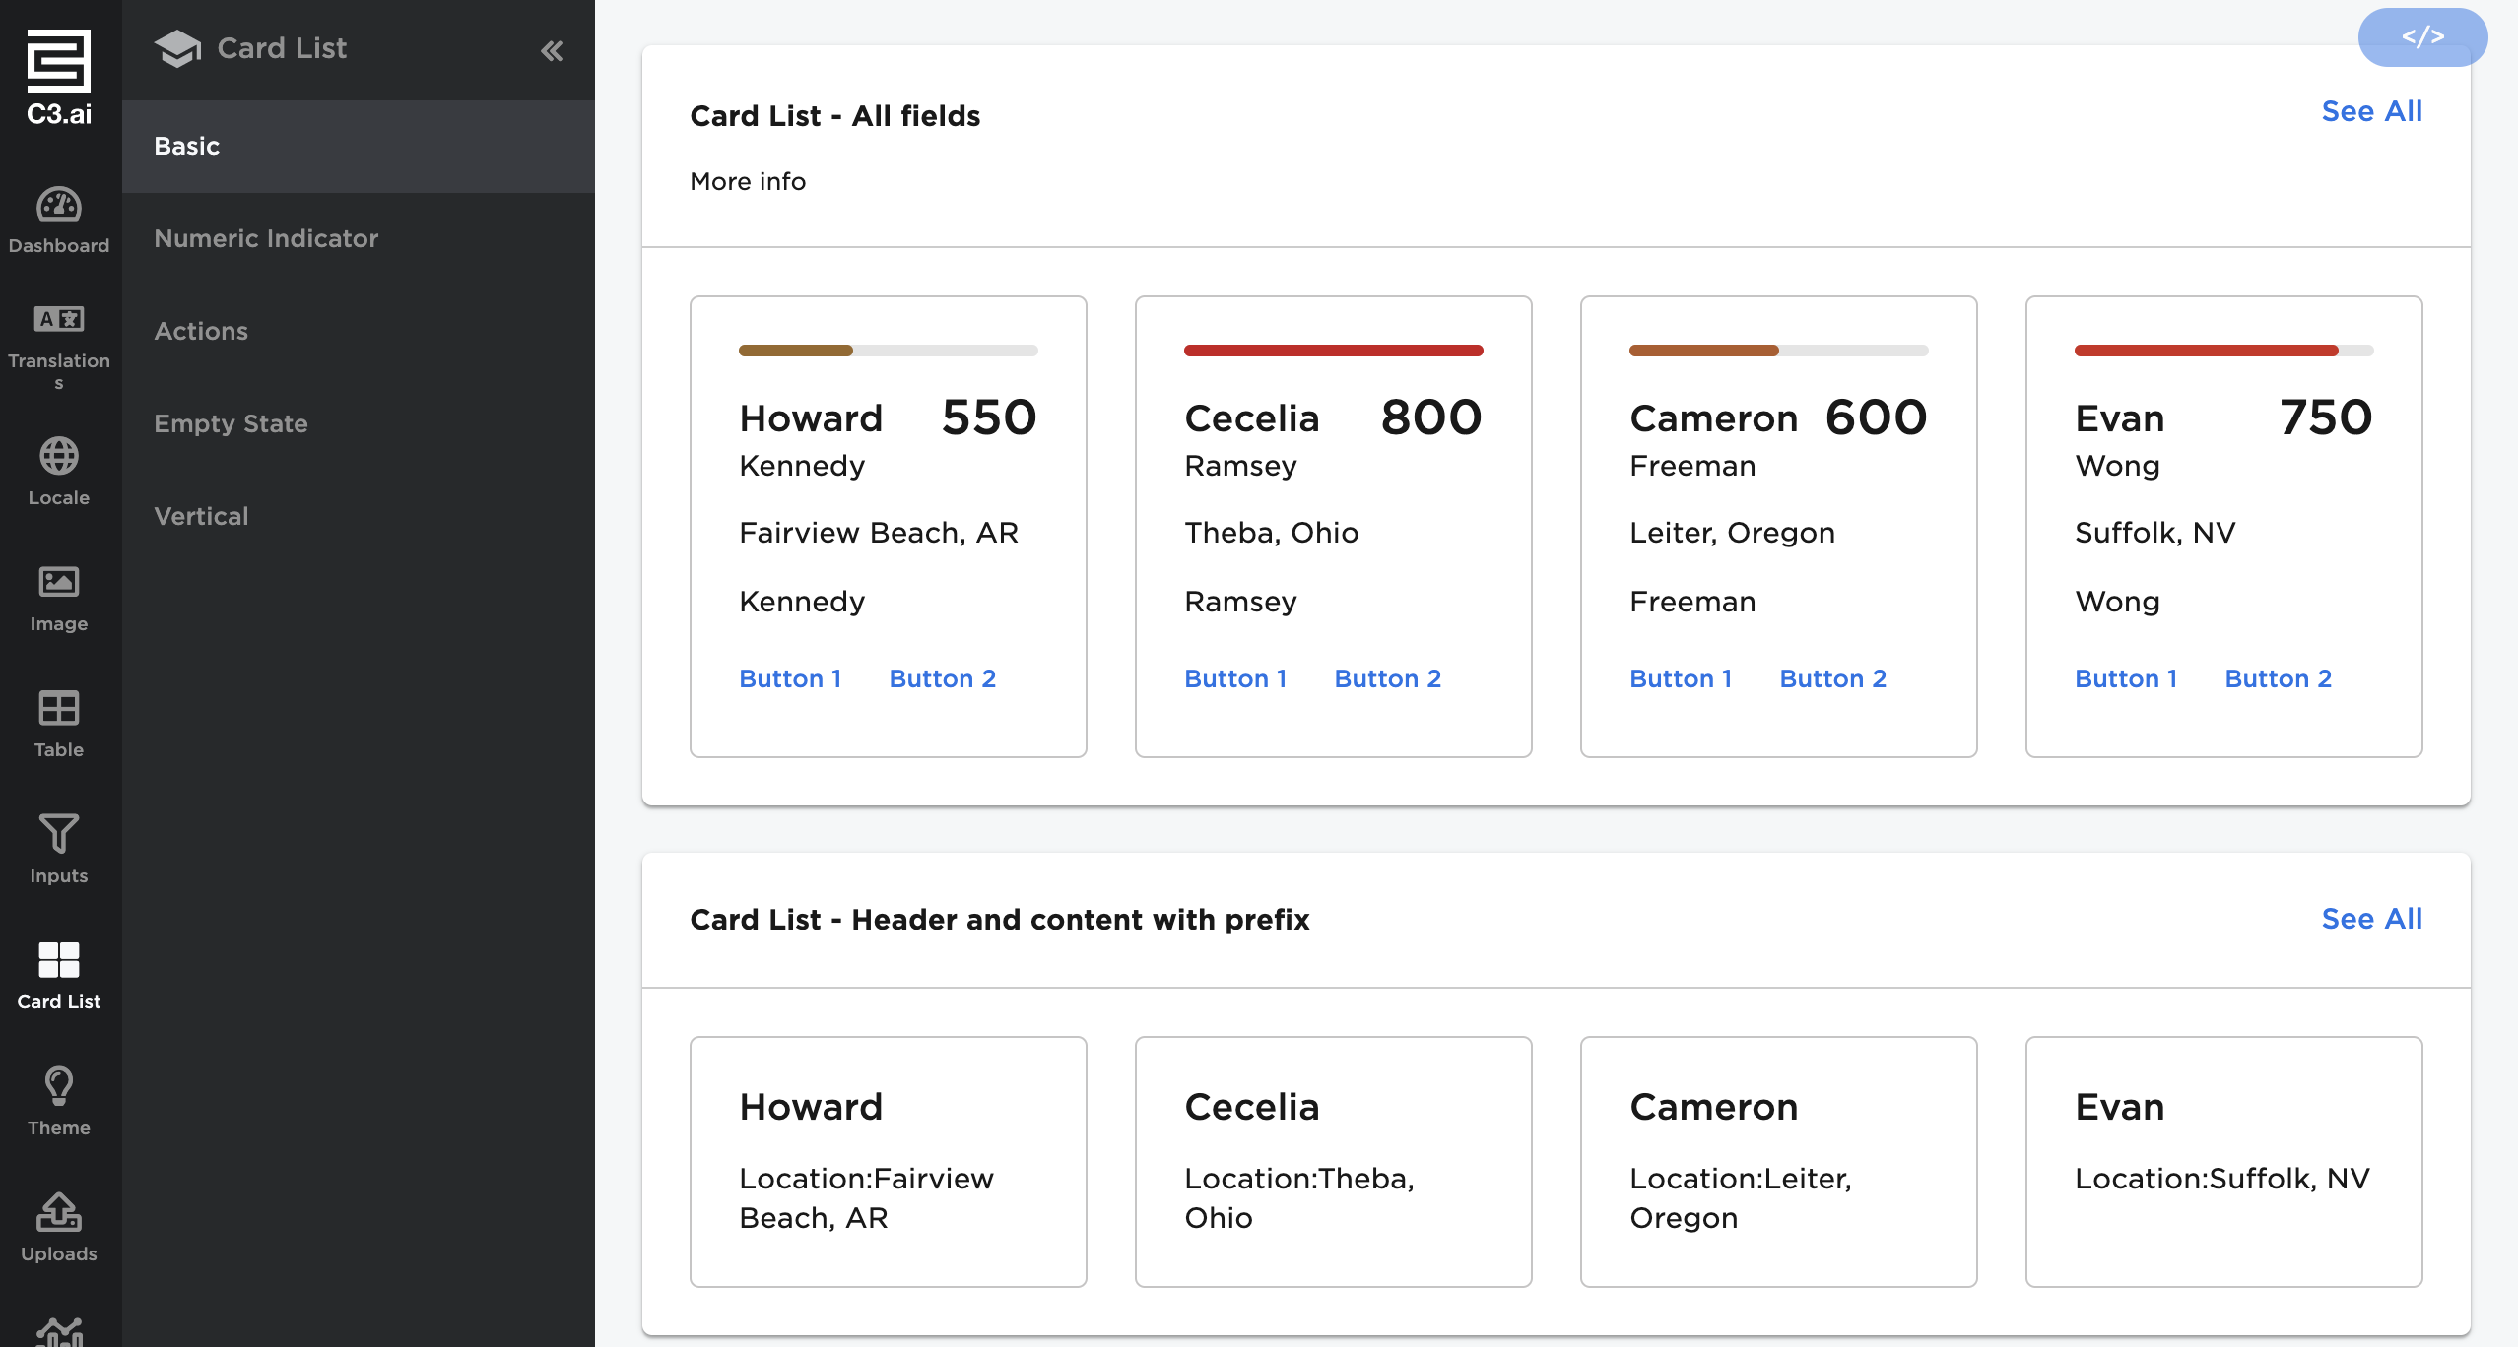Click See All for prefix card list
The image size is (2518, 1347).
[2371, 919]
